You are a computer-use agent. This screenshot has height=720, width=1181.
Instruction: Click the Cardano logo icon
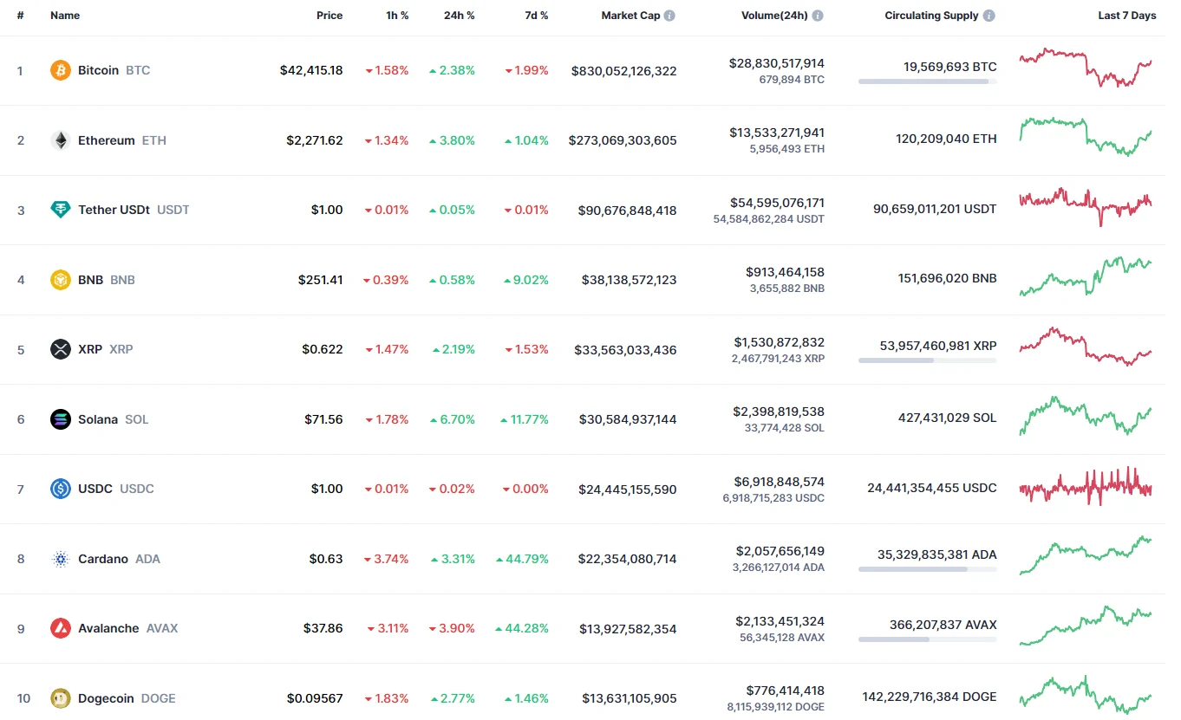pos(61,559)
